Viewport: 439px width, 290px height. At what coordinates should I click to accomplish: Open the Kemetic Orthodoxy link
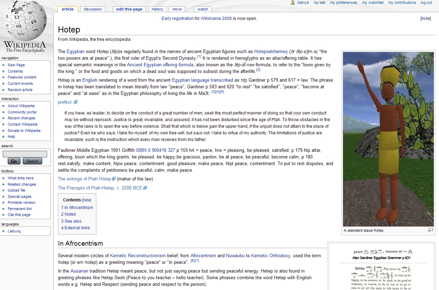click(271, 255)
